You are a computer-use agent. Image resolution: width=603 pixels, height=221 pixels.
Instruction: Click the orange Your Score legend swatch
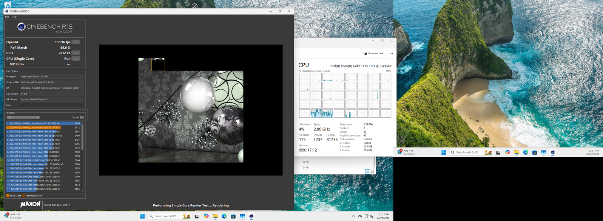tap(8, 196)
